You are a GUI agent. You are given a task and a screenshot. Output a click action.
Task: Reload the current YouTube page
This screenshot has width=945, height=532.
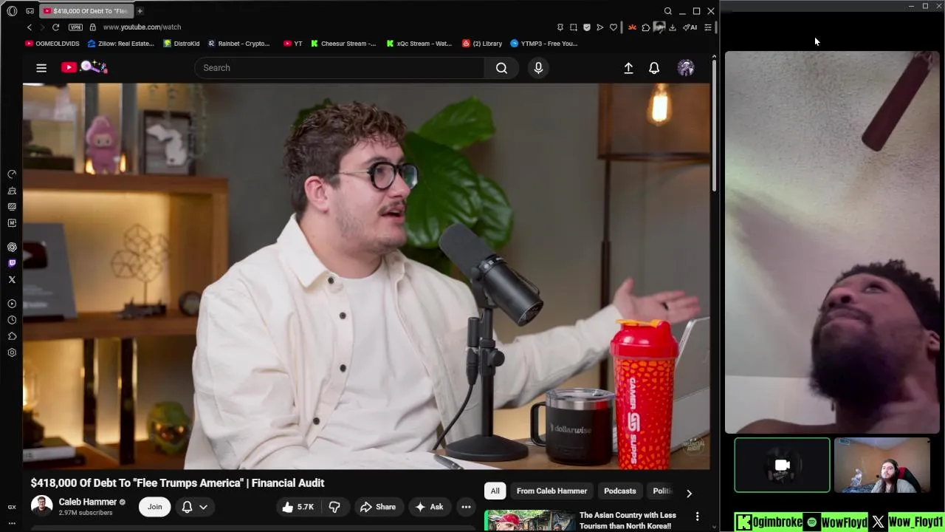tap(55, 27)
